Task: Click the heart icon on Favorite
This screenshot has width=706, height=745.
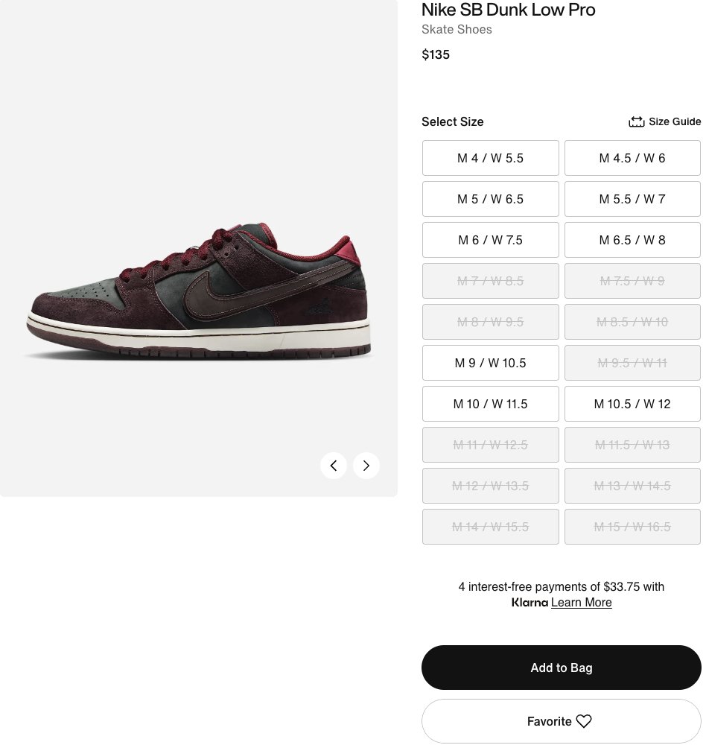Action: coord(584,721)
